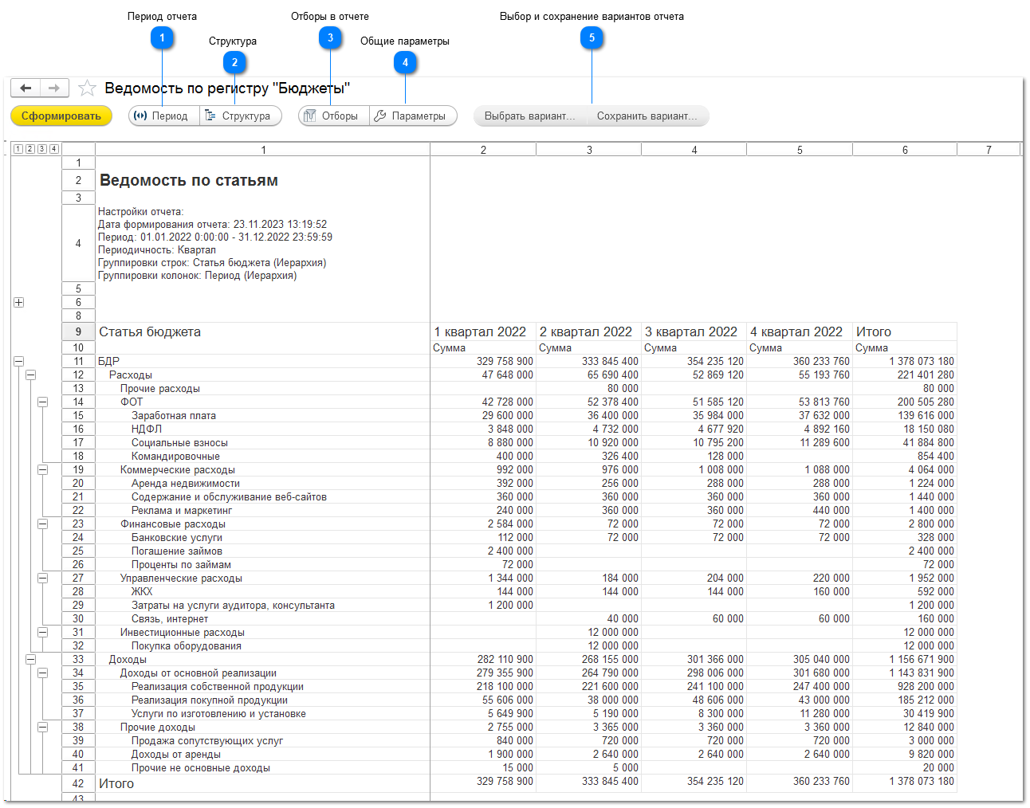Select grouping level 2 button
Image resolution: width=1030 pixels, height=808 pixels.
point(30,149)
